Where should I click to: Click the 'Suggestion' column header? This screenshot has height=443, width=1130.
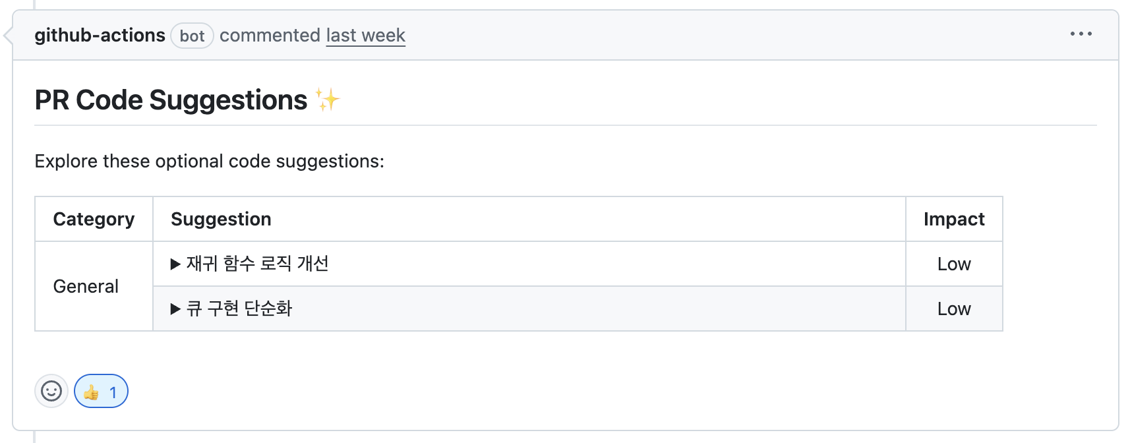point(220,218)
